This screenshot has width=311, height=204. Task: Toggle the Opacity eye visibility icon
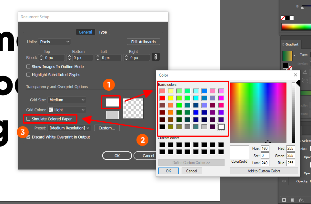click(284, 181)
